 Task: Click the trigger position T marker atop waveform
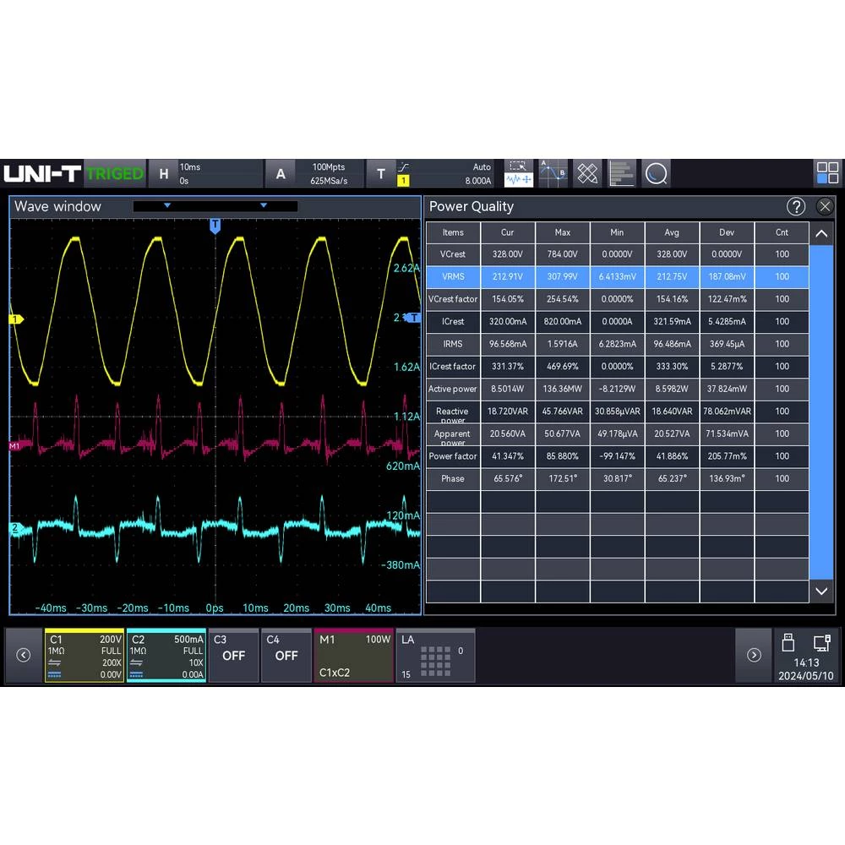[215, 226]
